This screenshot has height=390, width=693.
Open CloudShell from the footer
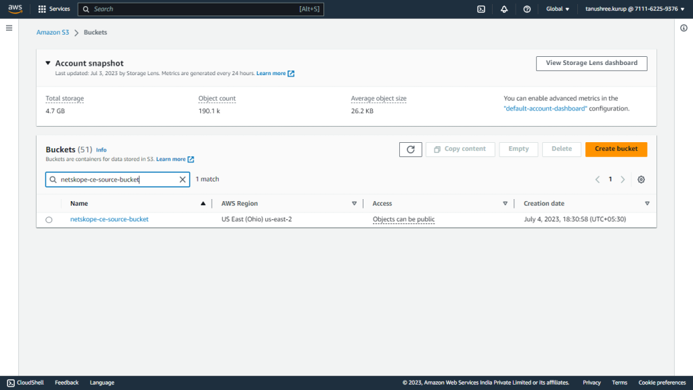[26, 383]
